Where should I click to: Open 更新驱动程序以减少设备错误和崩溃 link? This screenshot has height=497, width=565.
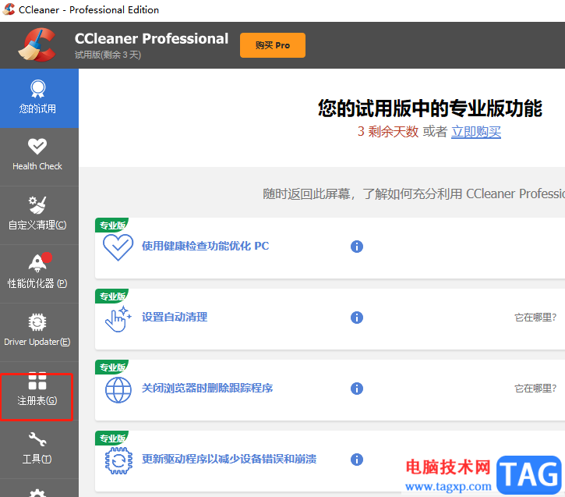229,459
